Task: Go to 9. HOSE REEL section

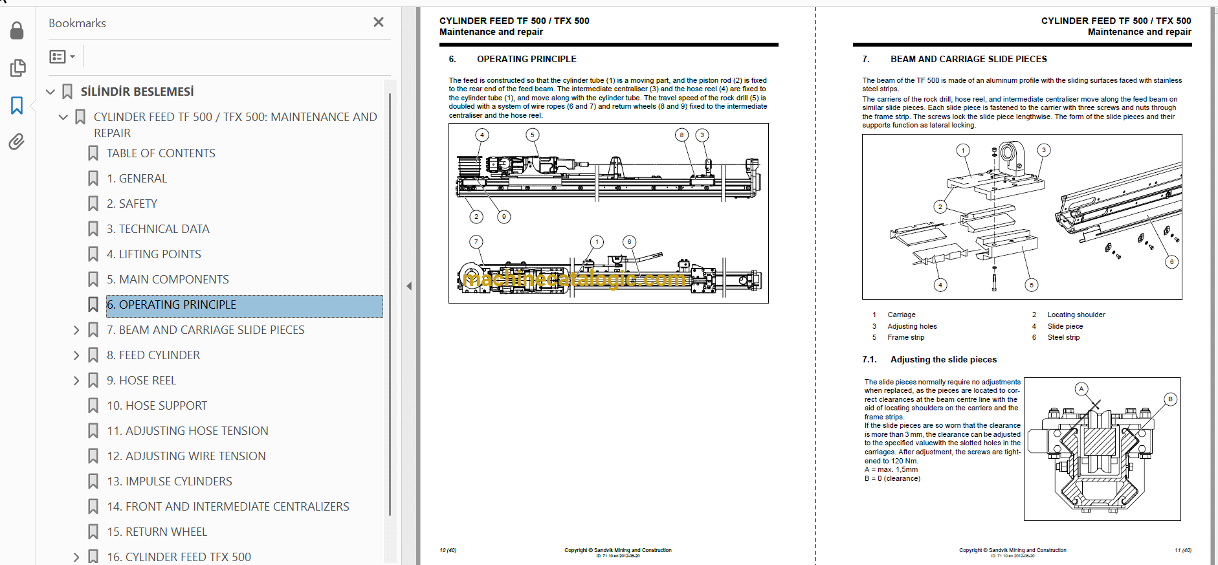Action: pyautogui.click(x=141, y=381)
